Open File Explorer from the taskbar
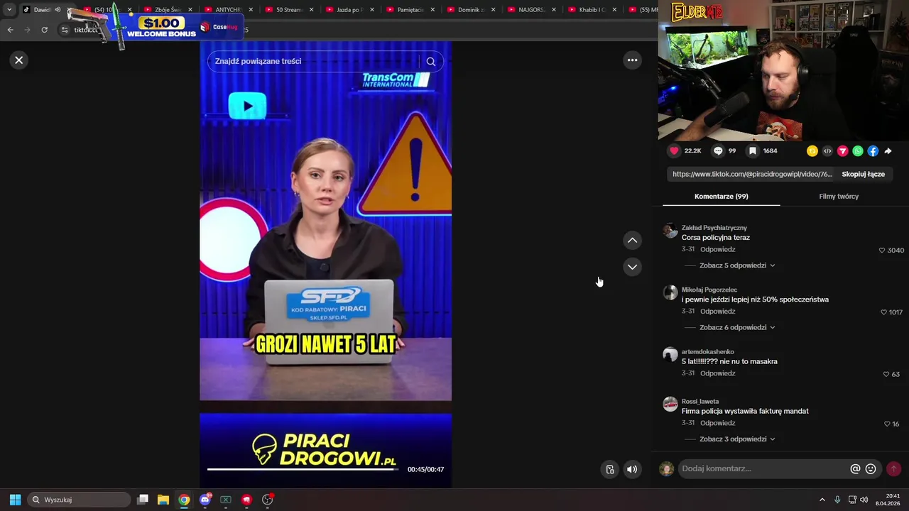Image resolution: width=909 pixels, height=511 pixels. (x=163, y=500)
